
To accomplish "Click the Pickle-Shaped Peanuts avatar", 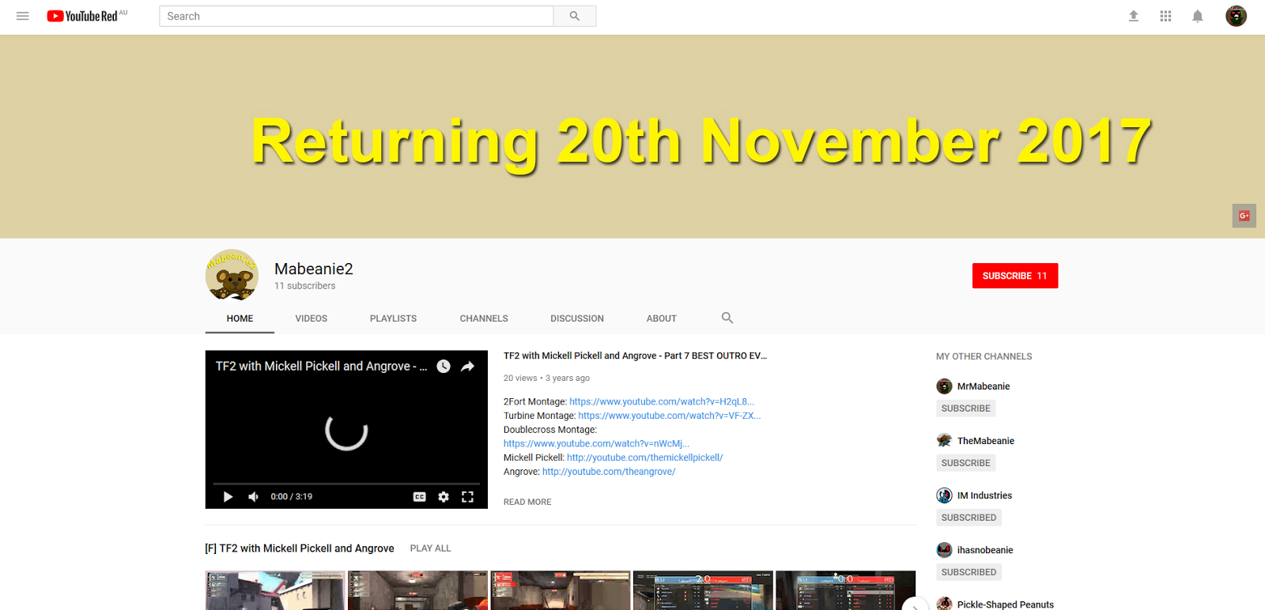I will tap(944, 604).
